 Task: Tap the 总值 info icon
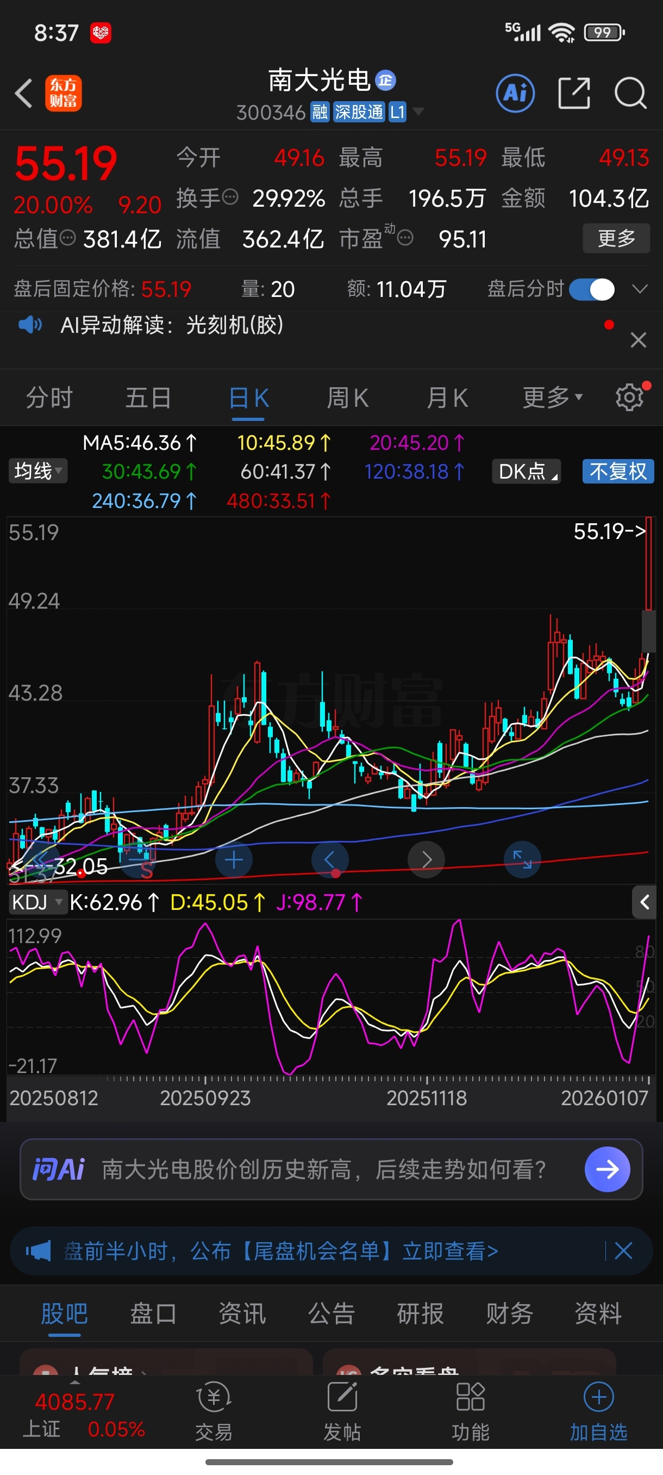[67, 238]
